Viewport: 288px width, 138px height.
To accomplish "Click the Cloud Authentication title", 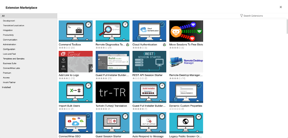I will point(145,45).
